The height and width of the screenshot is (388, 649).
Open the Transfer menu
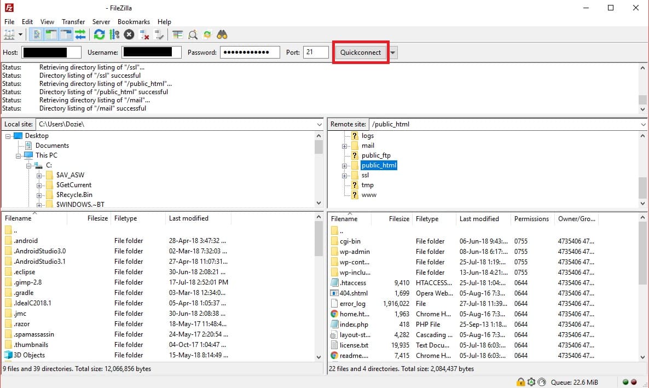tap(73, 21)
